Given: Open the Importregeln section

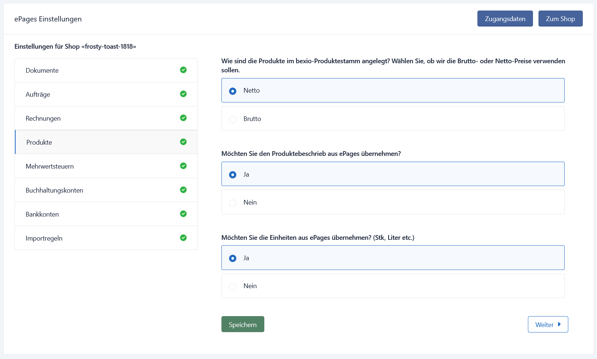Looking at the screenshot, I should click(x=106, y=238).
